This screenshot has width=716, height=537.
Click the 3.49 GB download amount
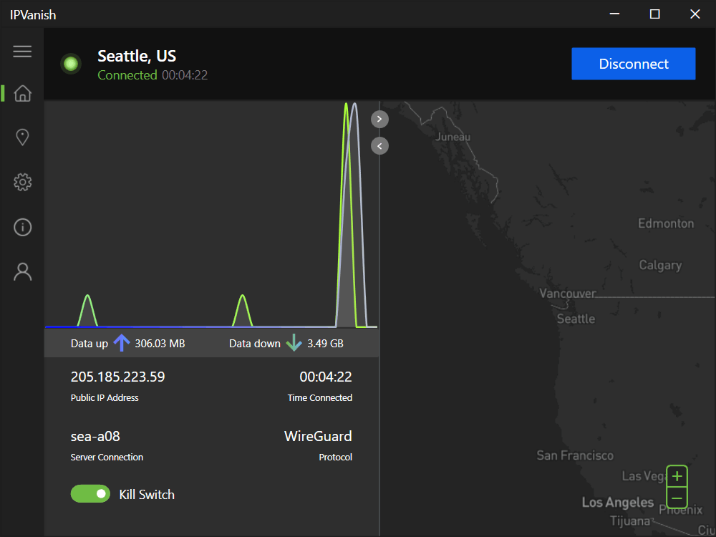325,344
